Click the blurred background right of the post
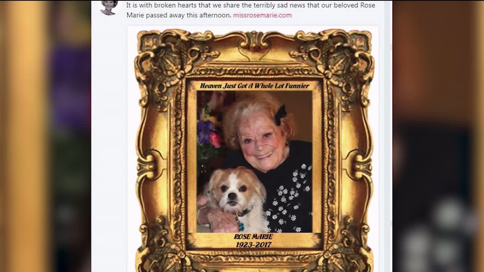Viewport: 484px width, 272px height. pos(438,136)
